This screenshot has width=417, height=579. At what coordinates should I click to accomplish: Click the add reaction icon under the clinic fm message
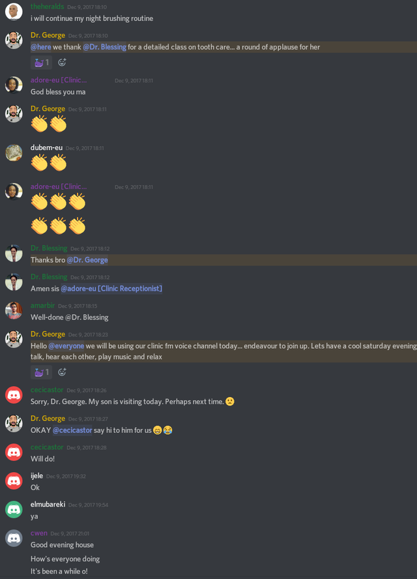click(x=62, y=372)
